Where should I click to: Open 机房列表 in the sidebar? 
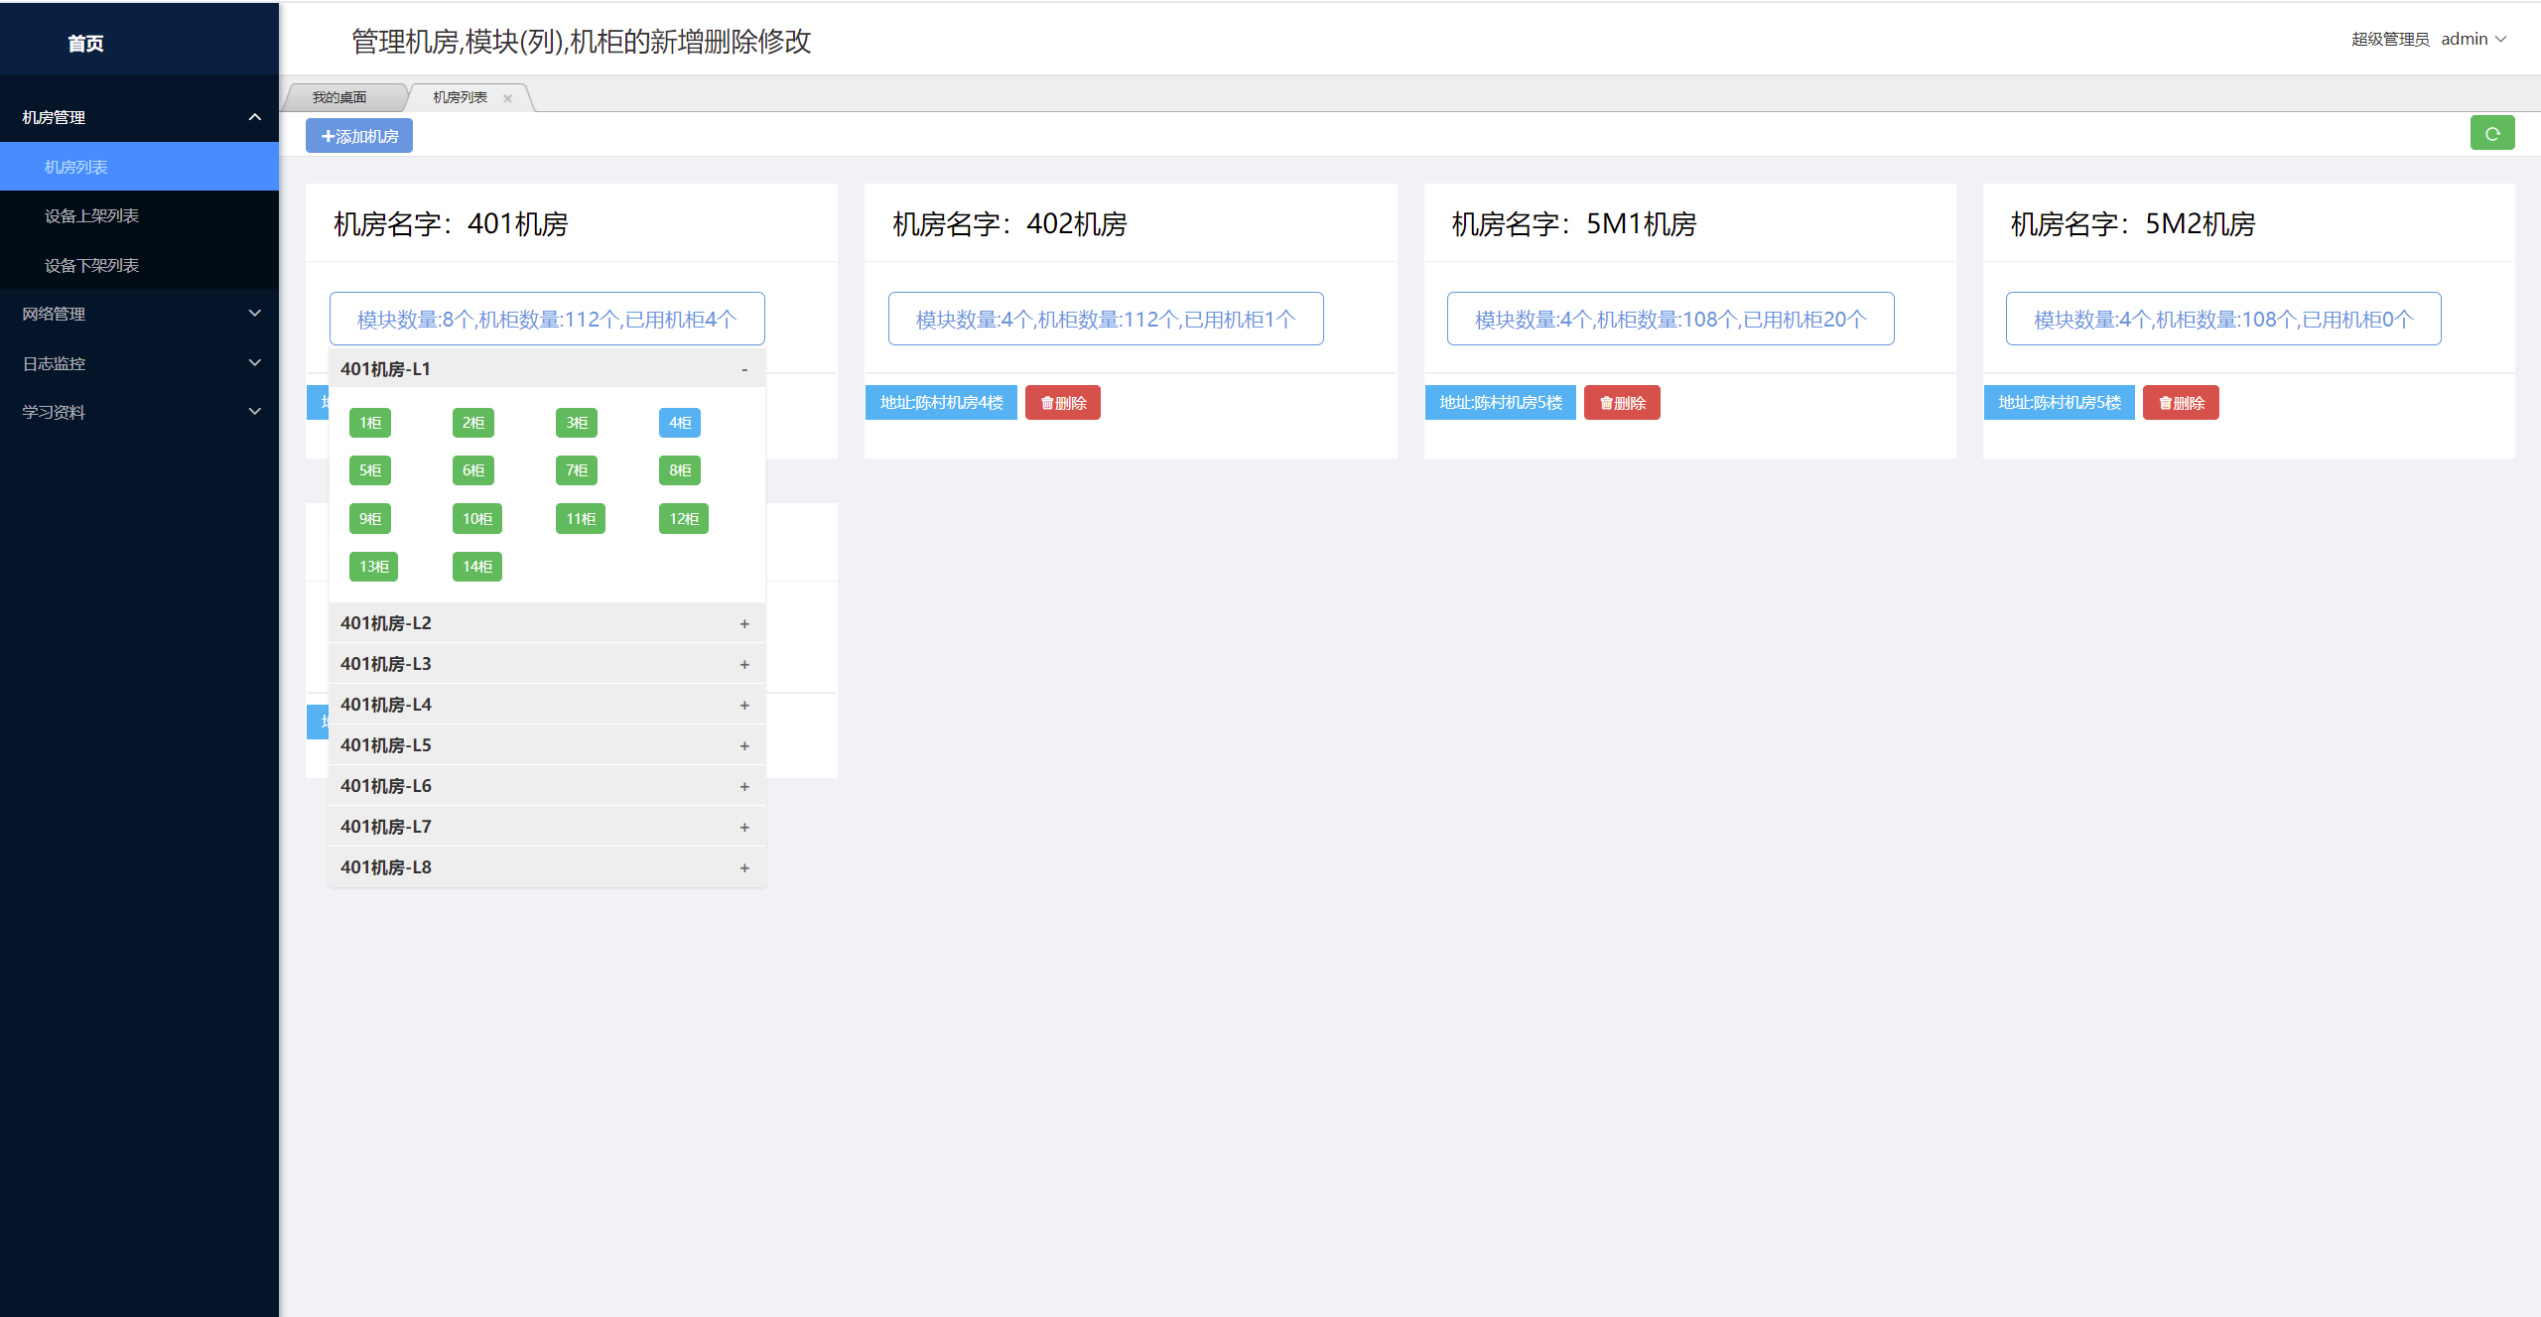pyautogui.click(x=139, y=167)
